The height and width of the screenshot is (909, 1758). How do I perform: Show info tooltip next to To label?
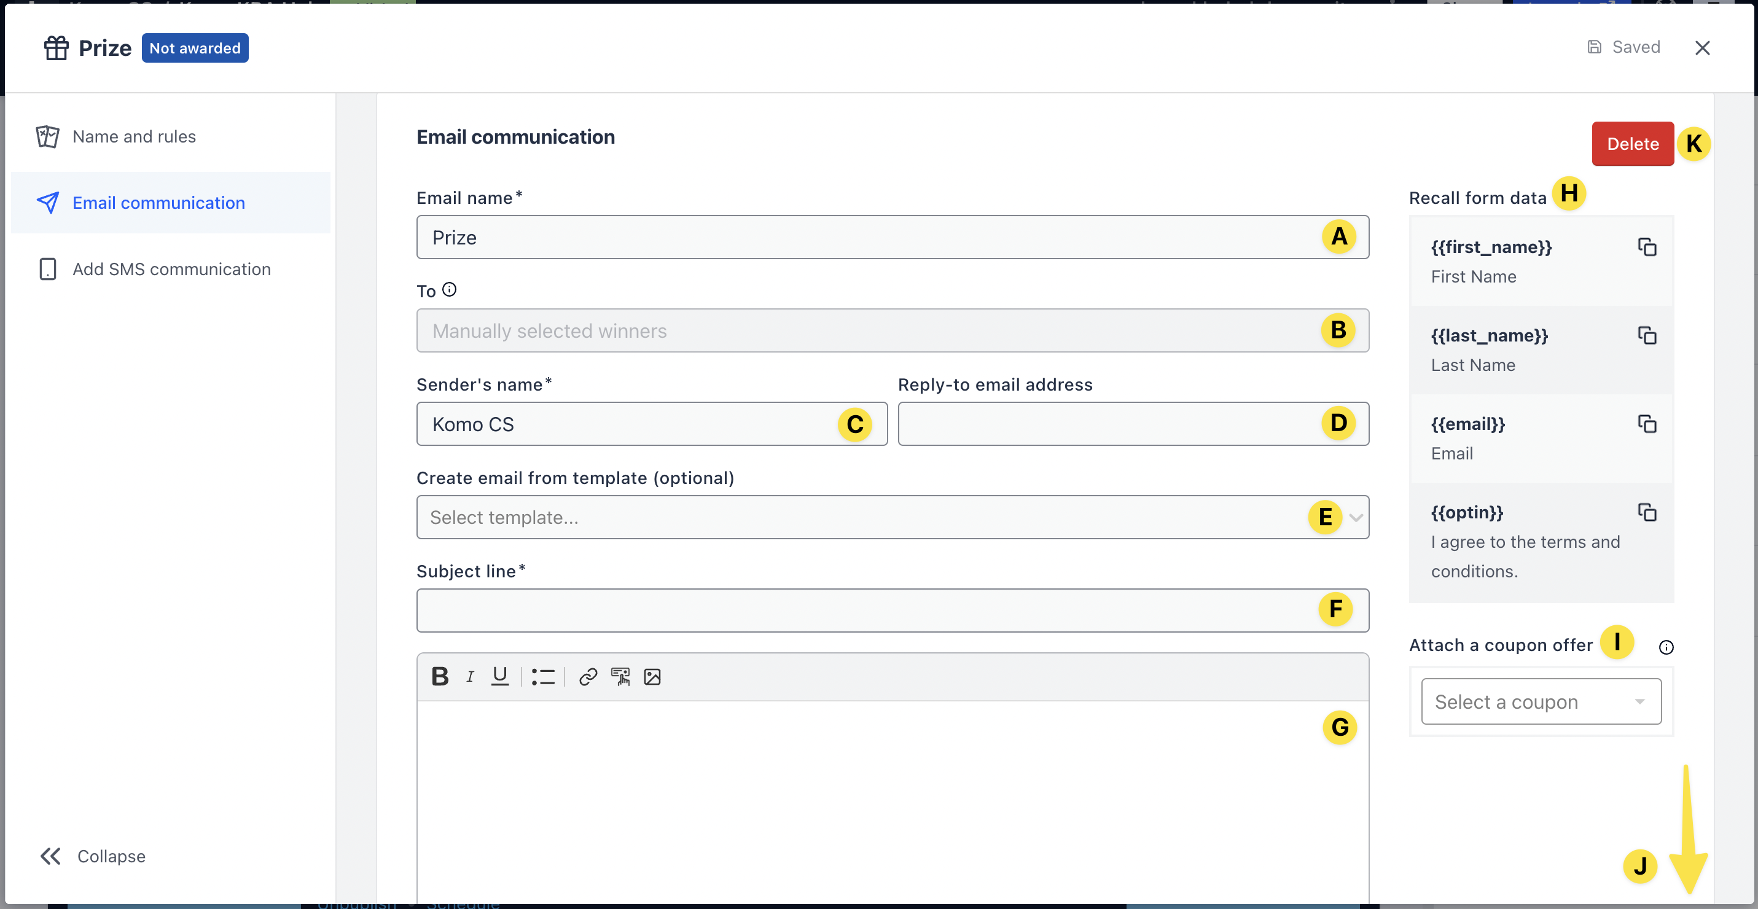pos(449,289)
